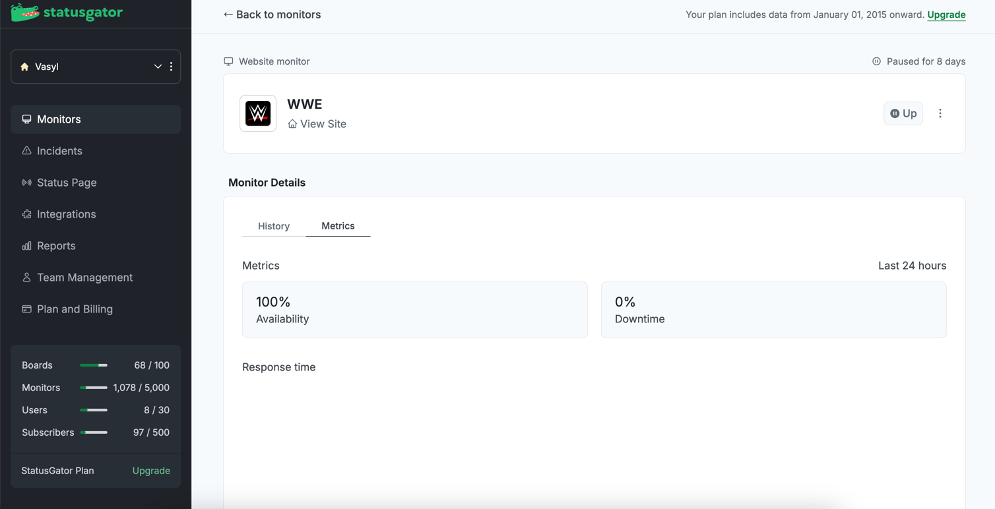The width and height of the screenshot is (995, 509).
Task: Click the Integrations puzzle icon
Action: pyautogui.click(x=26, y=214)
